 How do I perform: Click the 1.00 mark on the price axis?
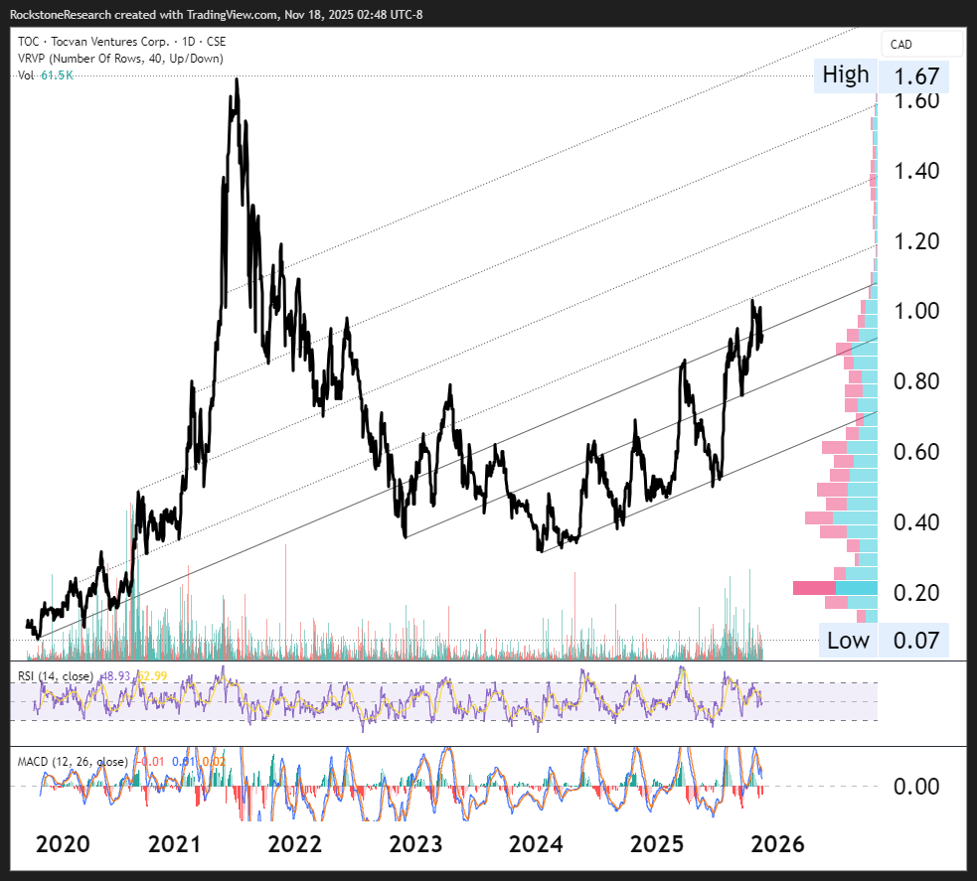coord(915,312)
